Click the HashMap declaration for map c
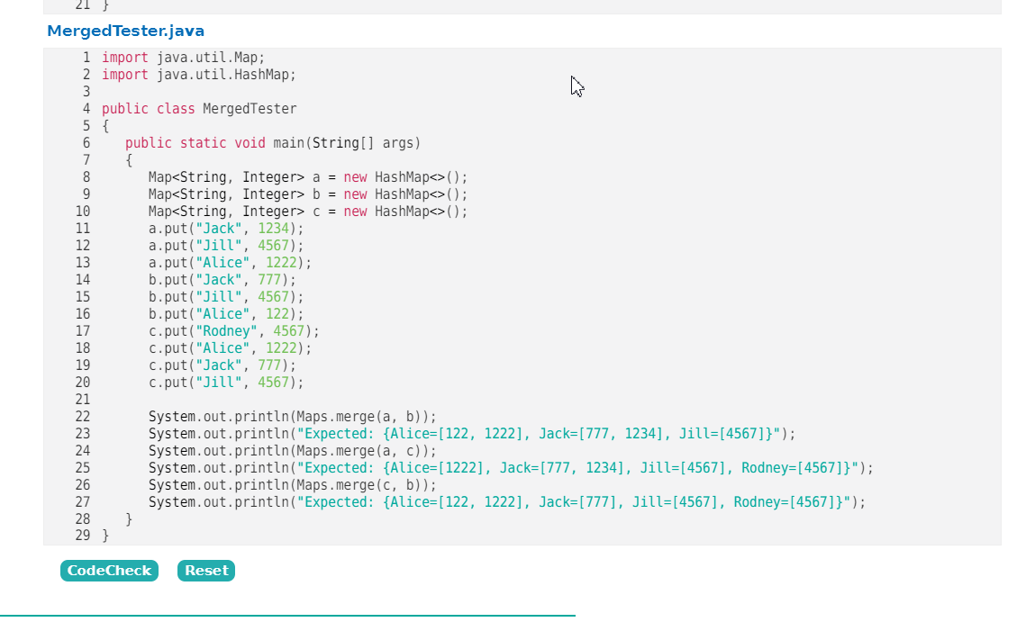Viewport: 1035px width, 622px height. (306, 211)
